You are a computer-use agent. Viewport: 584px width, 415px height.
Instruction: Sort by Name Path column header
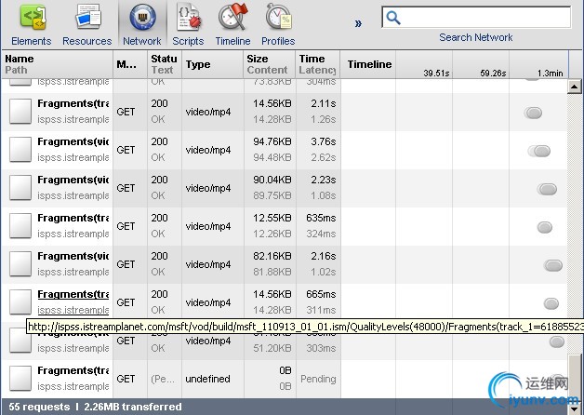pos(57,64)
